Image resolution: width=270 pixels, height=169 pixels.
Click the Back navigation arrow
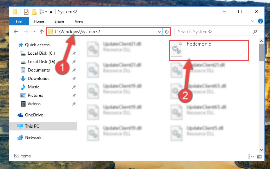tap(16, 32)
